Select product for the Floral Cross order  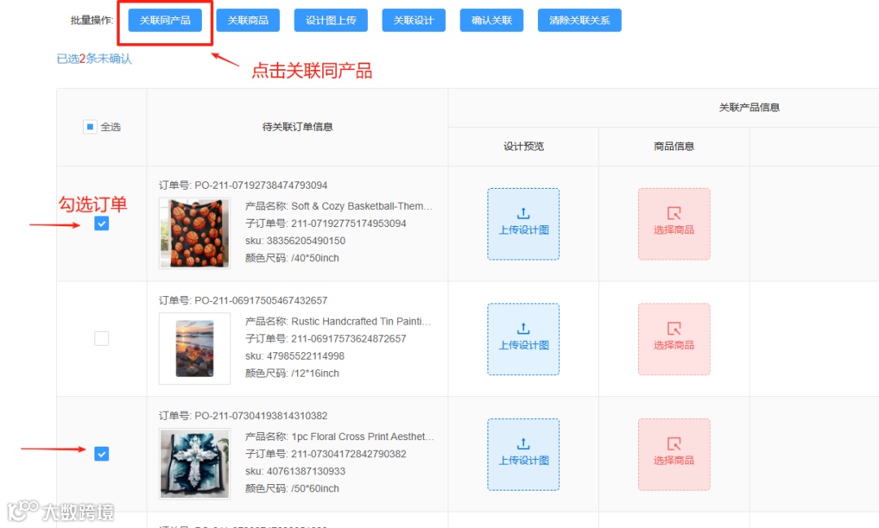(x=674, y=454)
